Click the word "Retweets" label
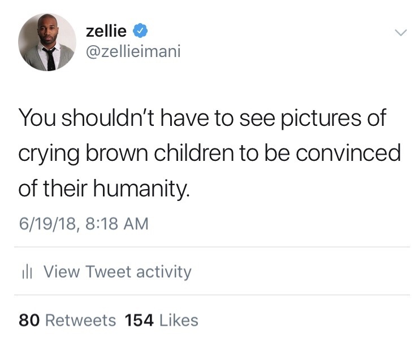The height and width of the screenshot is (337, 419). point(80,321)
